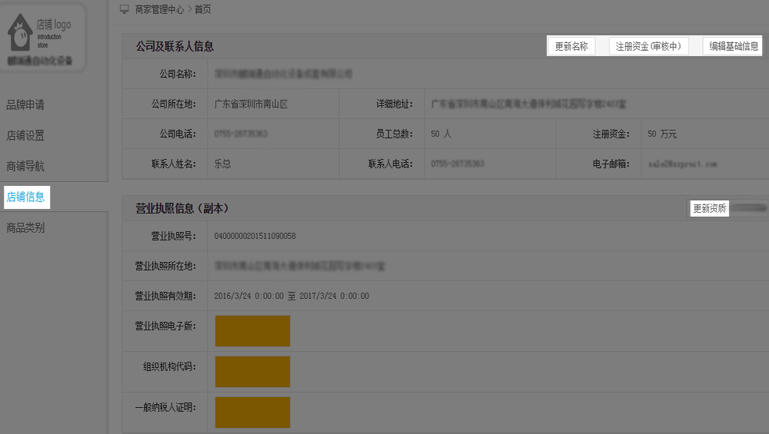Go to 店铺设置 in the sidebar
The width and height of the screenshot is (769, 434).
point(25,135)
